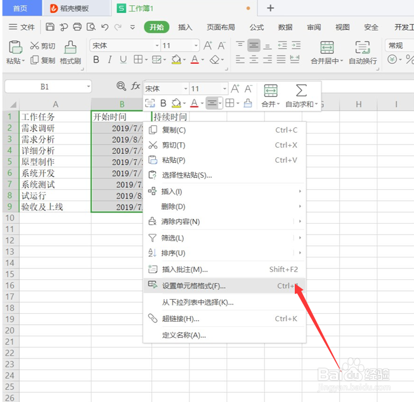Expand AutoSum (自动求和) dropdown in mini toolbar

pyautogui.click(x=316, y=104)
